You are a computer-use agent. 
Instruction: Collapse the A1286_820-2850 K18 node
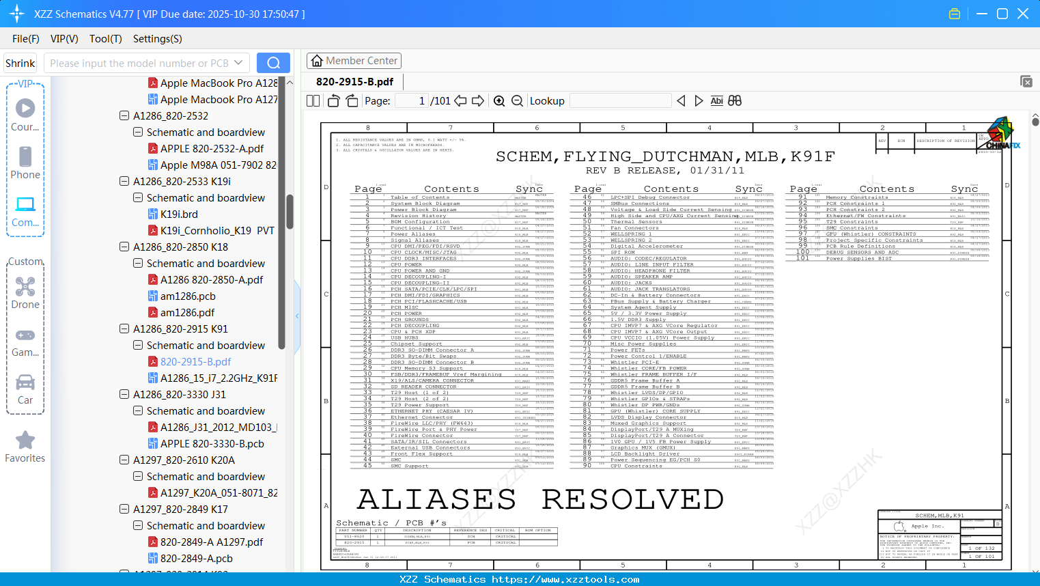[124, 247]
